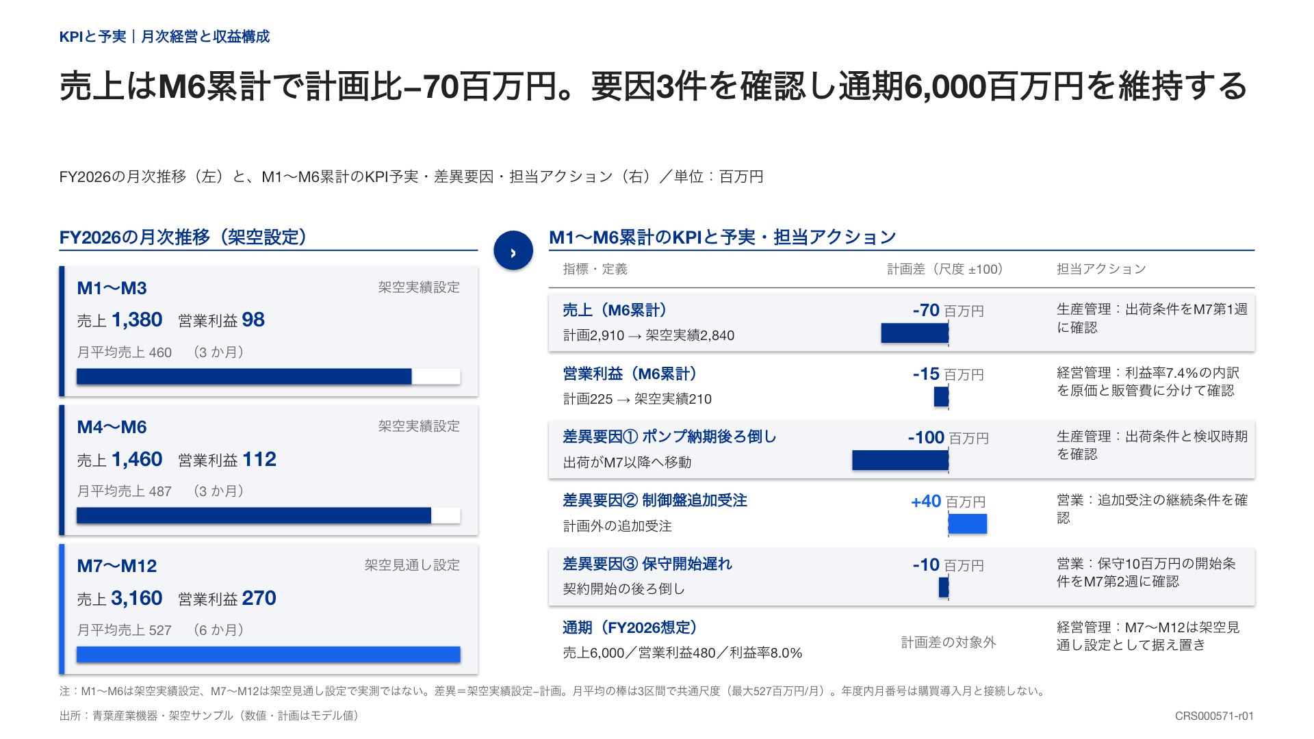Click '計画225 → 架空実績210' text
The image size is (1314, 739).
tap(637, 399)
